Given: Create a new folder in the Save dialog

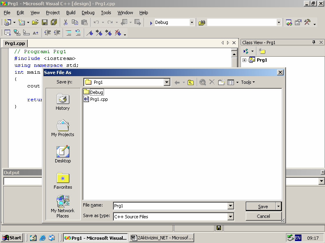Looking at the screenshot, I should 221,82.
